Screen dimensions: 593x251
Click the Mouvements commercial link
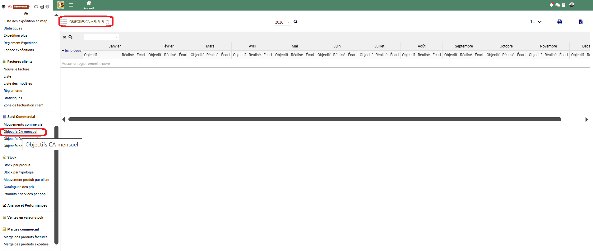(23, 124)
